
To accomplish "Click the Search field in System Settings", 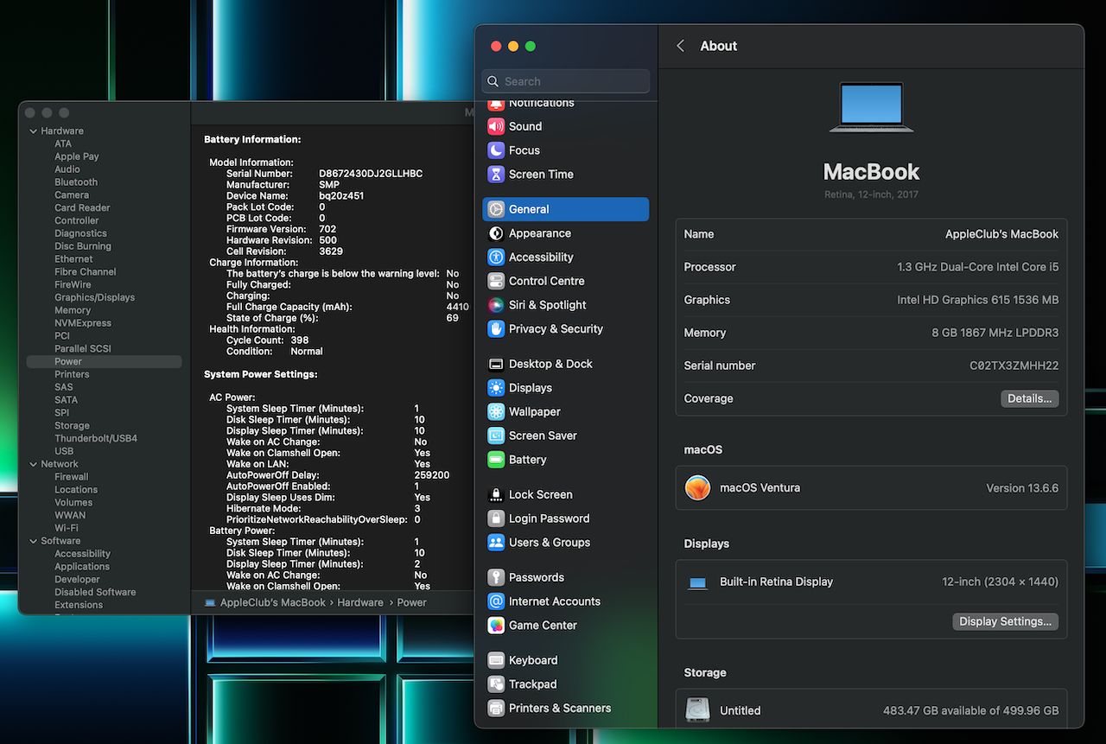I will pos(566,81).
